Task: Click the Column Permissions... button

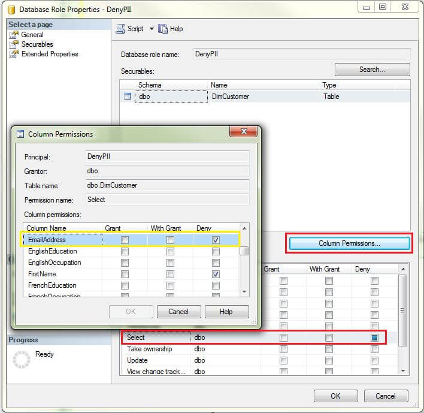Action: point(349,243)
